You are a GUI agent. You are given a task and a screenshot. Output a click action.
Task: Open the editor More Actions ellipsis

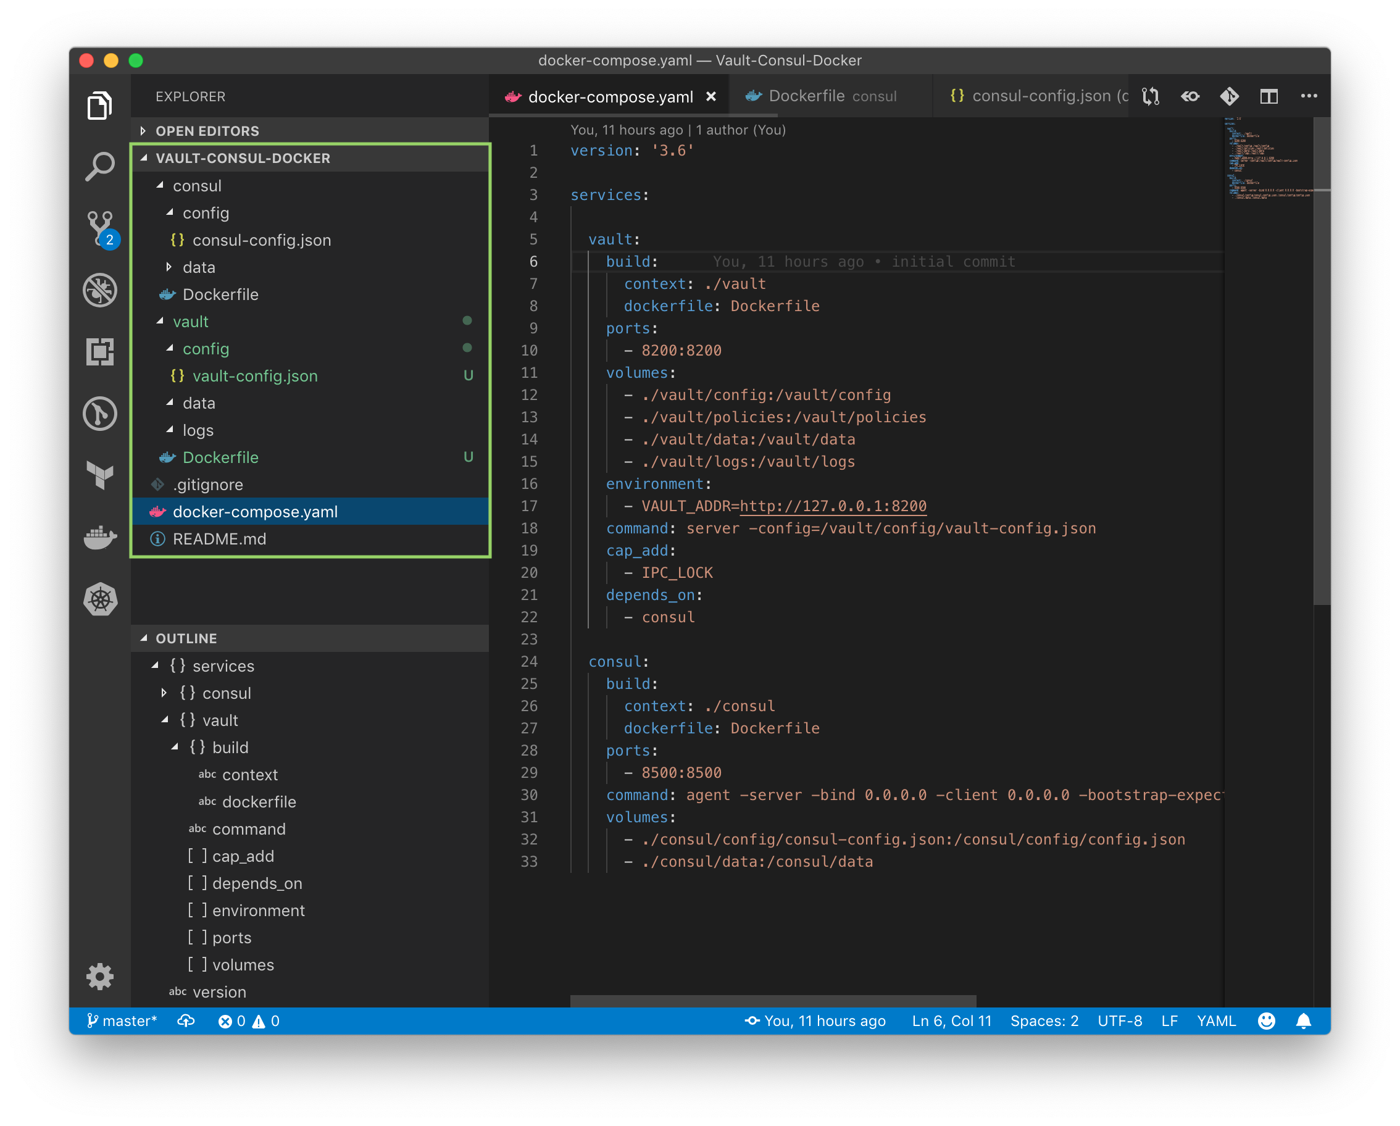(1309, 96)
